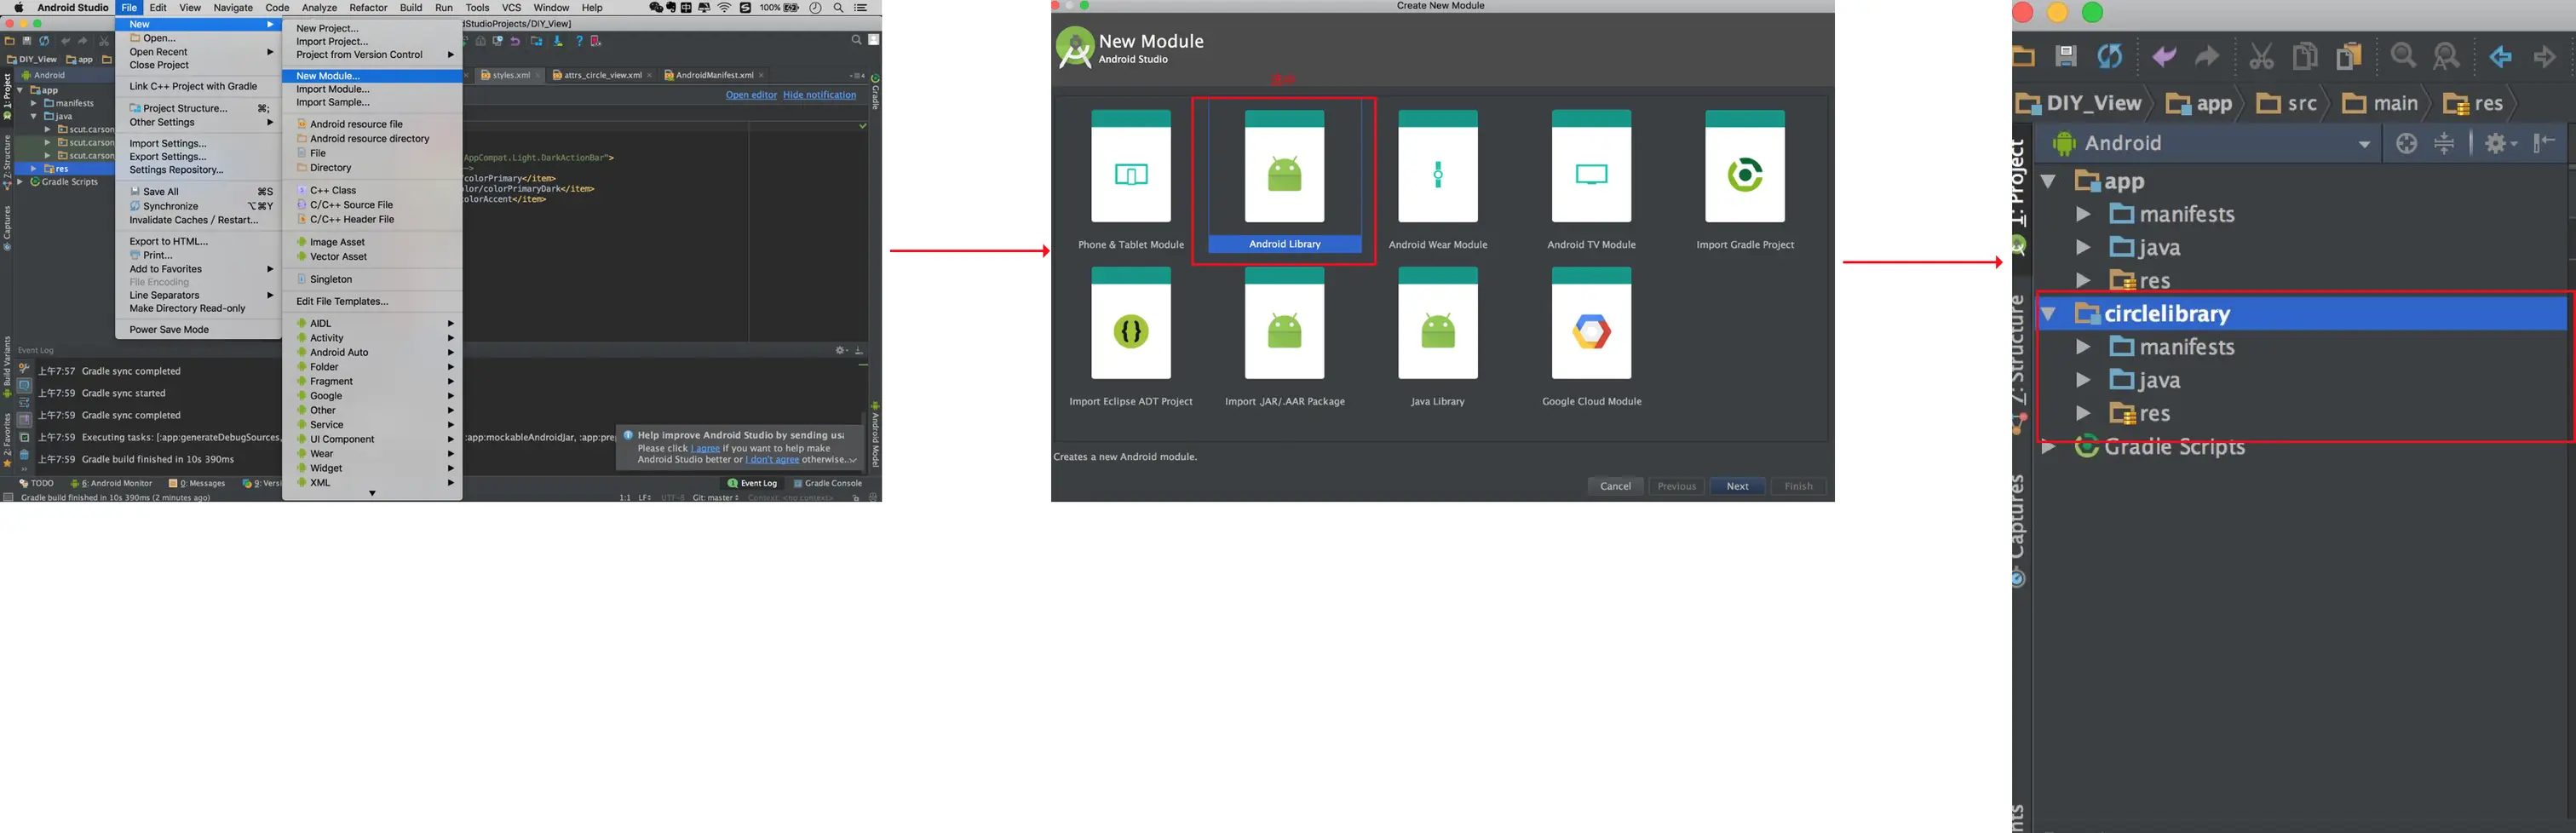This screenshot has height=833, width=2576.
Task: Select Import Eclipse ADT Project icon
Action: point(1131,323)
